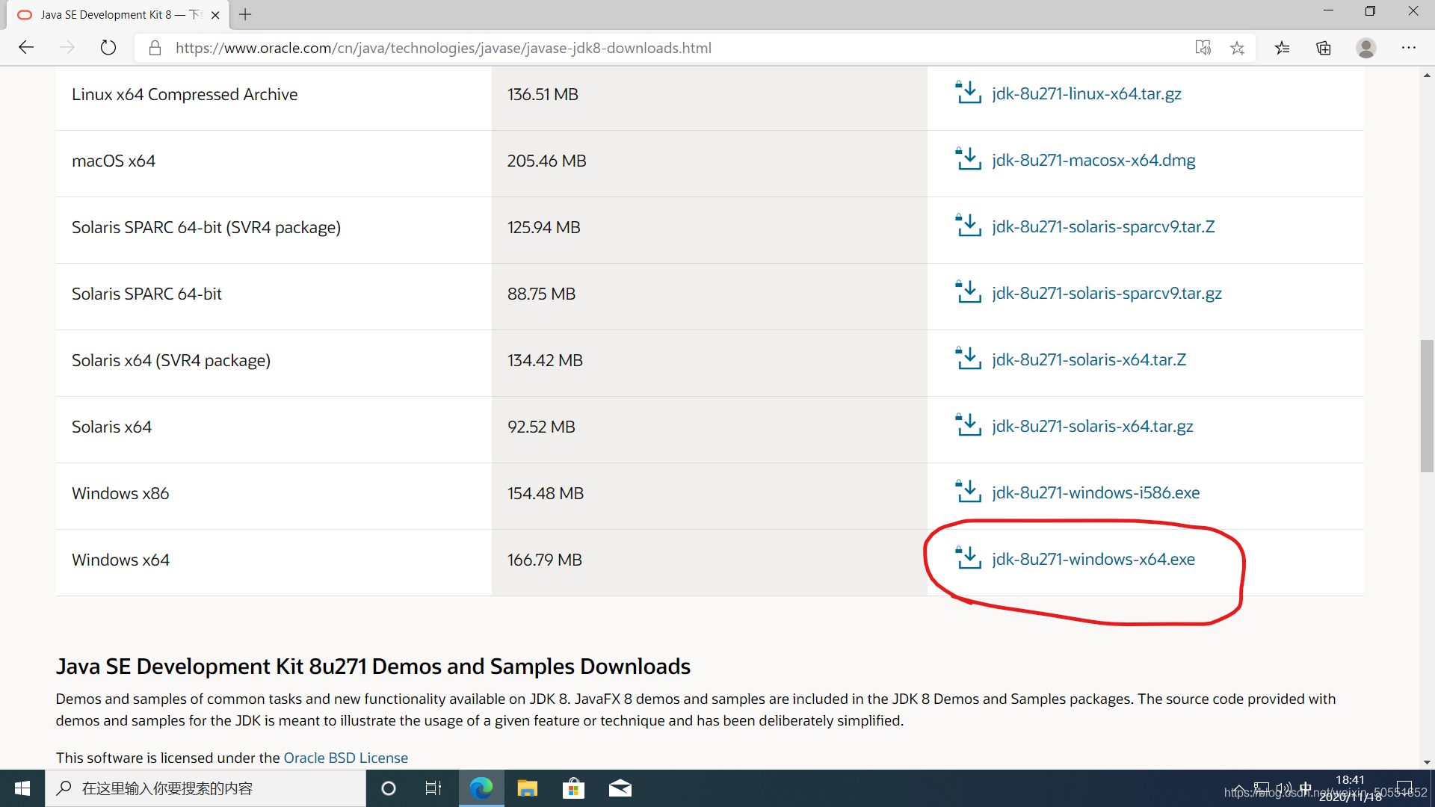Open the browser settings ellipsis menu
This screenshot has height=807, width=1435.
click(x=1409, y=48)
